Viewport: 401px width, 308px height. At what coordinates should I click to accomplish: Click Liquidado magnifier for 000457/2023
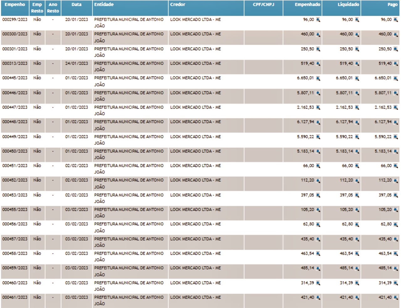click(x=357, y=239)
